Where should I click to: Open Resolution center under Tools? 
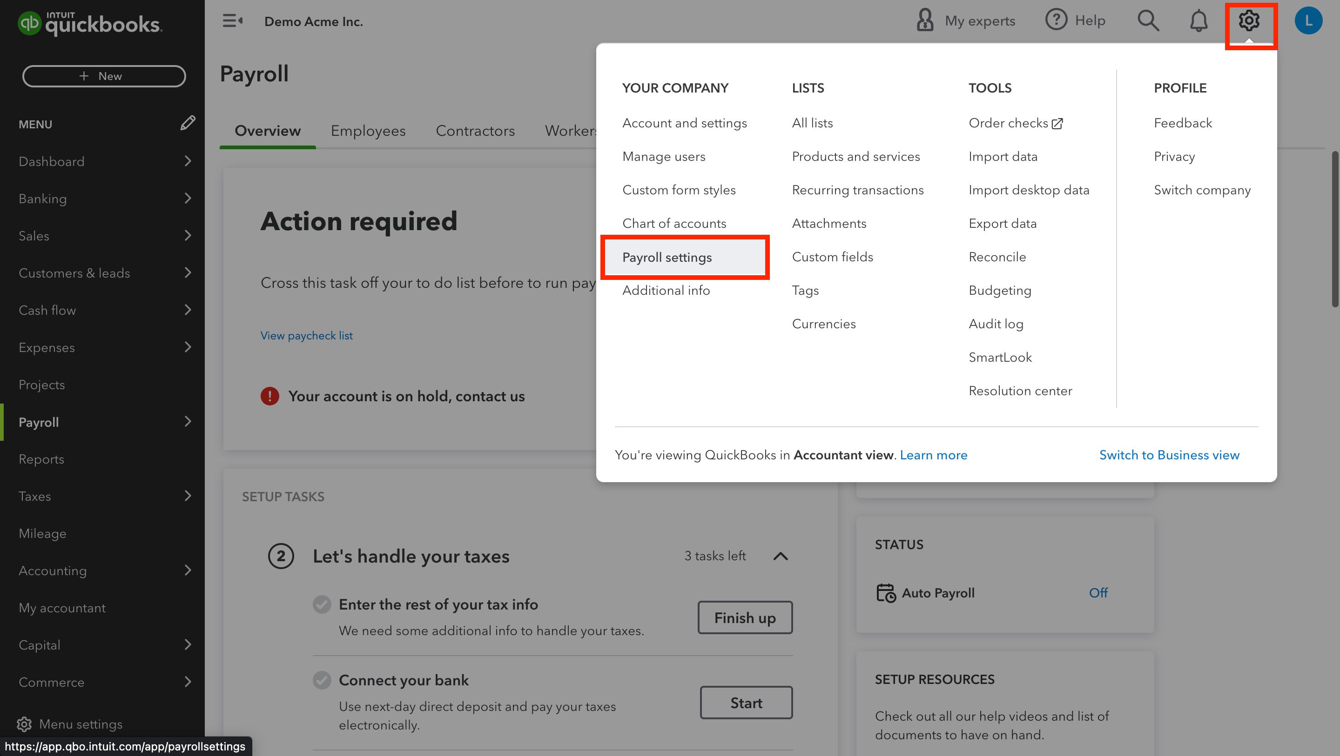click(x=1020, y=391)
